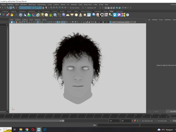The image size is (176, 132).
Task: Expand the small arrow in left panel
Action: [x=7, y=25]
